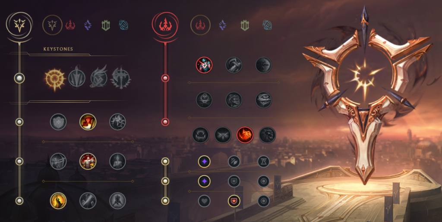Switch primary path to teal Inspiration
This screenshot has height=222, width=442.
coord(123,25)
